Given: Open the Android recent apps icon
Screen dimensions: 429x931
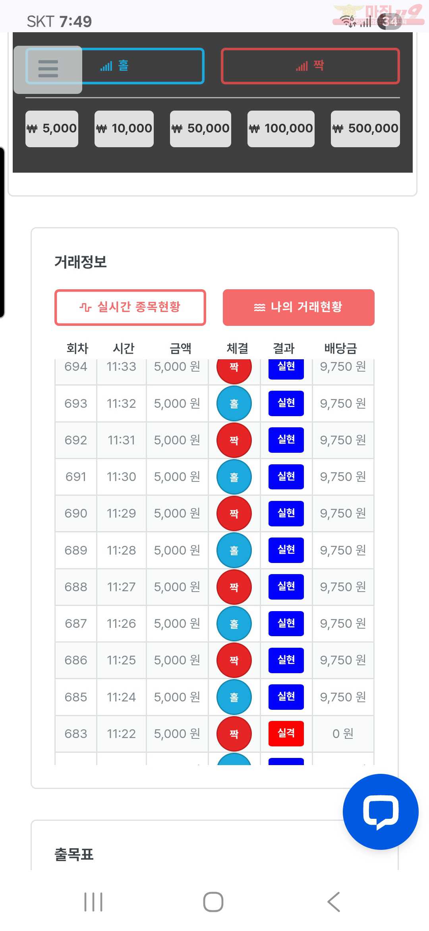Looking at the screenshot, I should [x=93, y=902].
